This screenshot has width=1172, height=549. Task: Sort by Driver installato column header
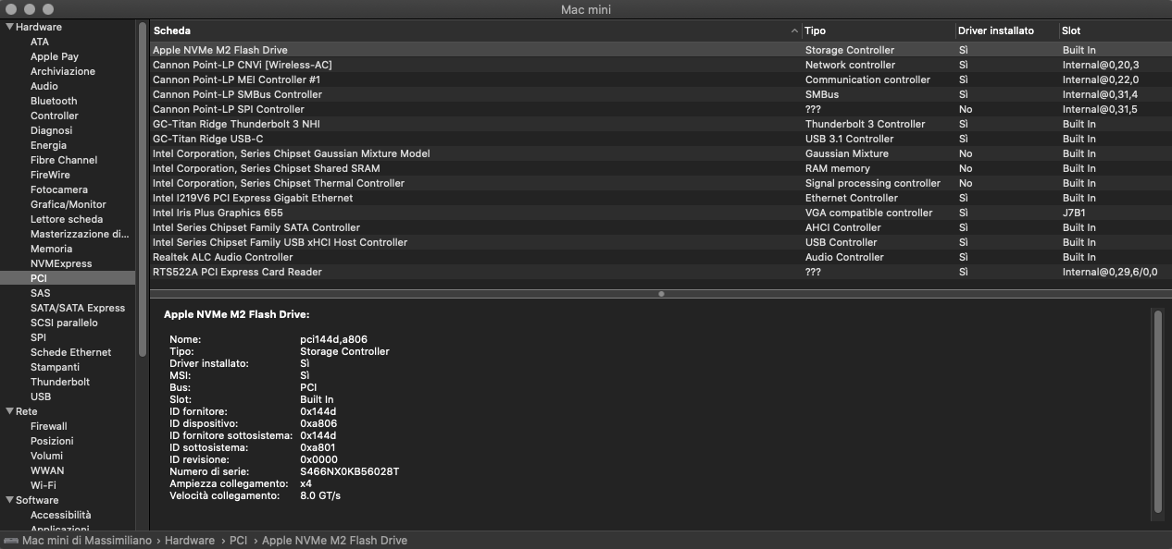click(x=1007, y=30)
